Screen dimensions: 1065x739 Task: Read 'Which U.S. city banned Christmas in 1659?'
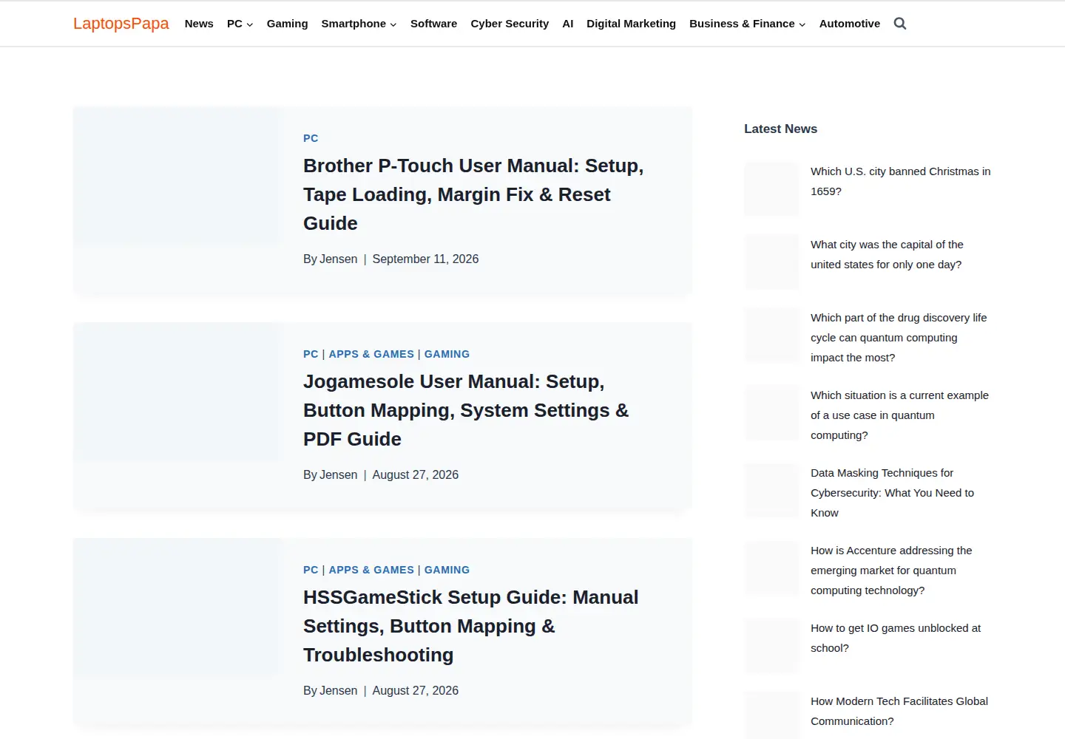900,181
